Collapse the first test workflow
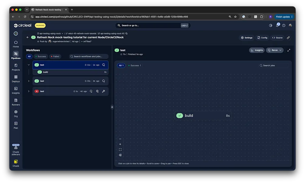This screenshot has width=305, height=183. (29, 65)
